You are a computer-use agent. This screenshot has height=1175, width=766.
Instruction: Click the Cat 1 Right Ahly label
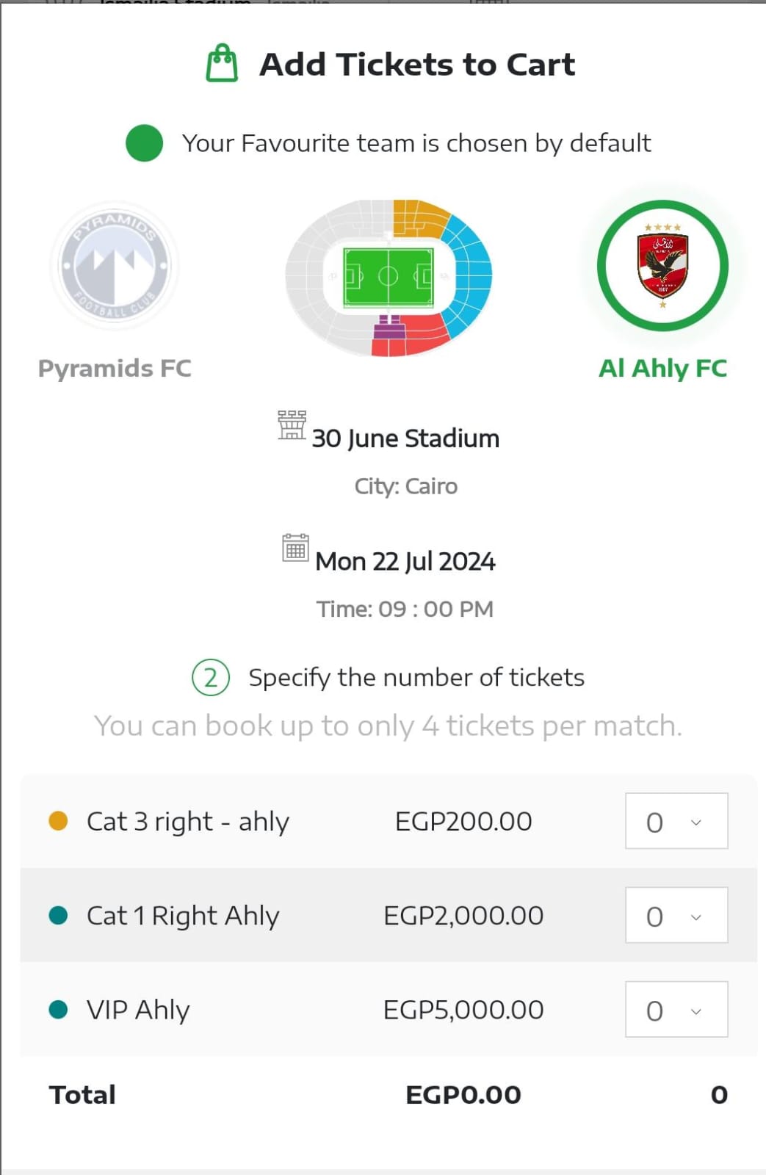(x=183, y=916)
